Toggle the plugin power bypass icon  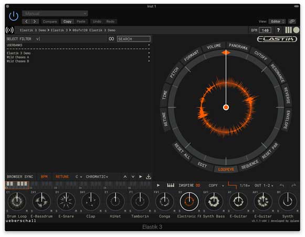coord(14,16)
